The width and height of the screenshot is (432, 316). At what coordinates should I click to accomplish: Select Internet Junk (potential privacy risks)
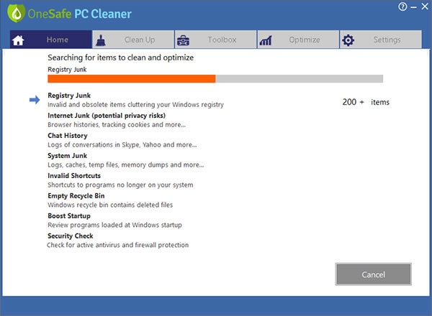(x=107, y=116)
